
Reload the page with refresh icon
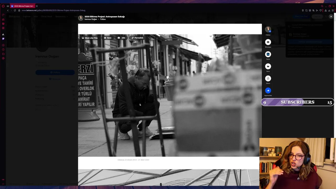point(15,10)
